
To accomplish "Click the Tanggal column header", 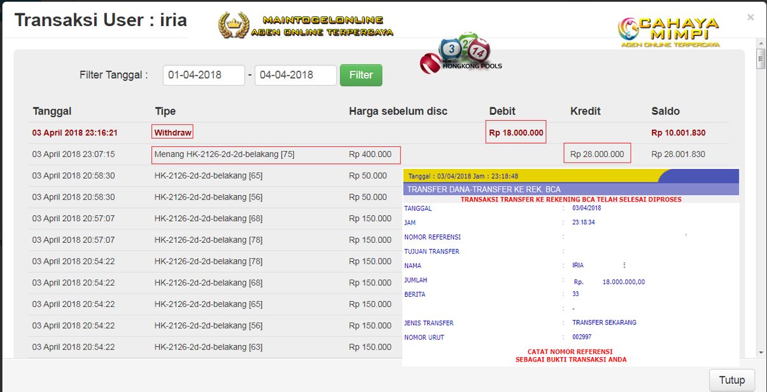I will pos(52,111).
